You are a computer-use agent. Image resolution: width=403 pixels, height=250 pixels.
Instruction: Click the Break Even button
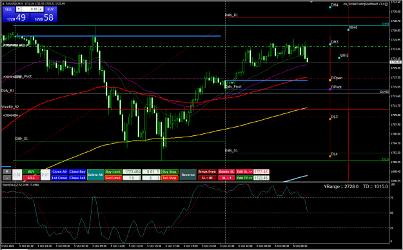click(207, 171)
